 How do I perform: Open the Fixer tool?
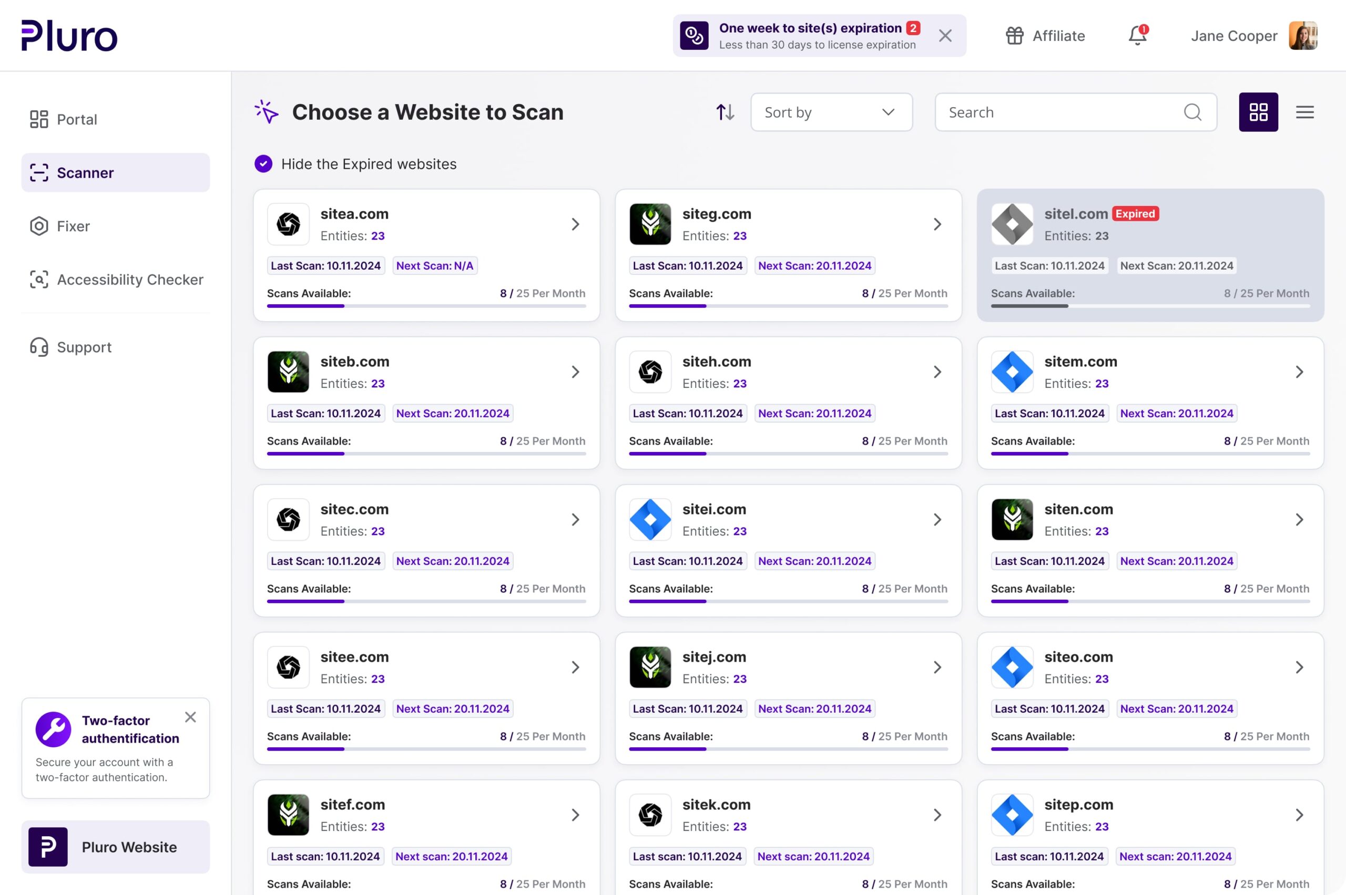click(x=73, y=226)
